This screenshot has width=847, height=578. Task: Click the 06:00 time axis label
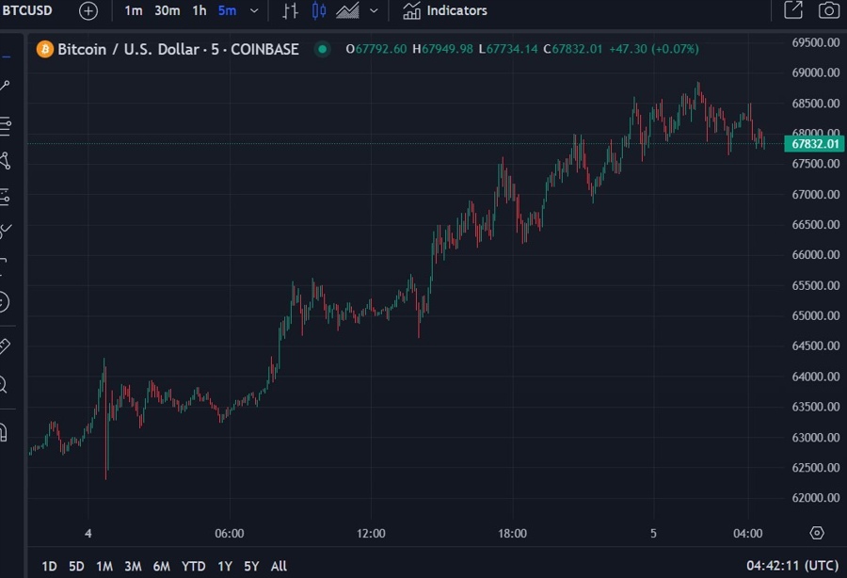click(x=230, y=534)
